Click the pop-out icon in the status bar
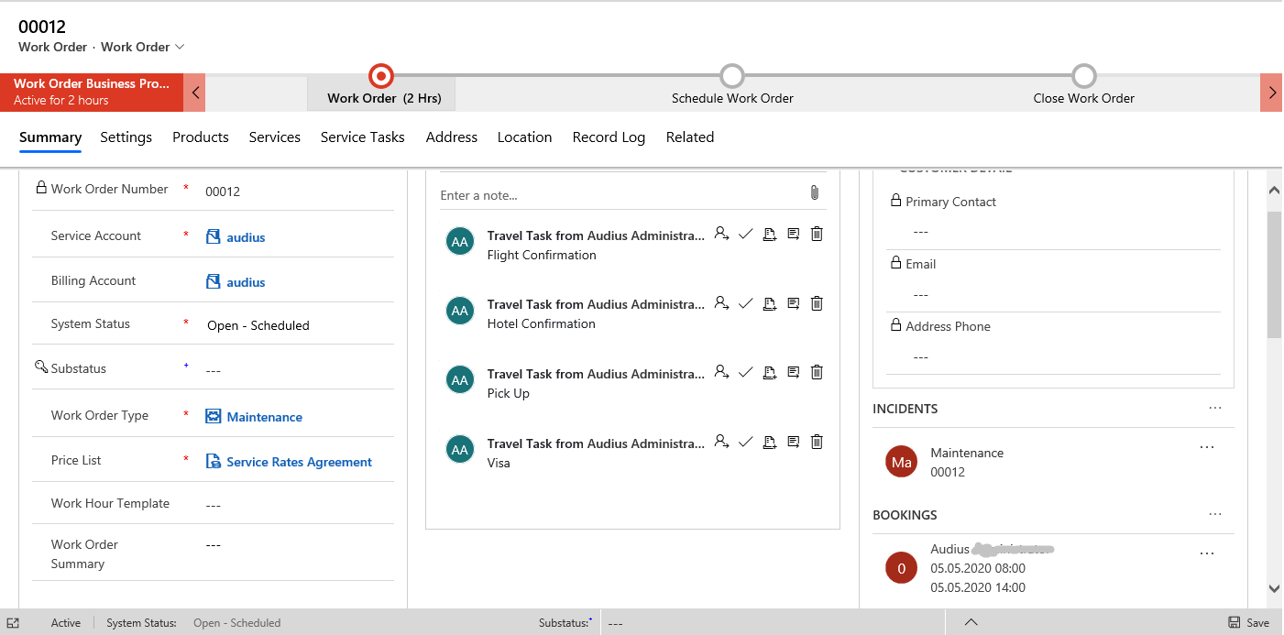 pyautogui.click(x=13, y=623)
